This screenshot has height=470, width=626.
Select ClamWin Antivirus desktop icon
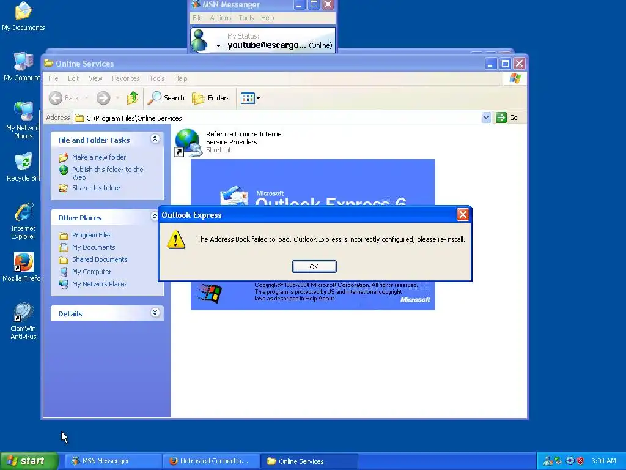click(23, 321)
